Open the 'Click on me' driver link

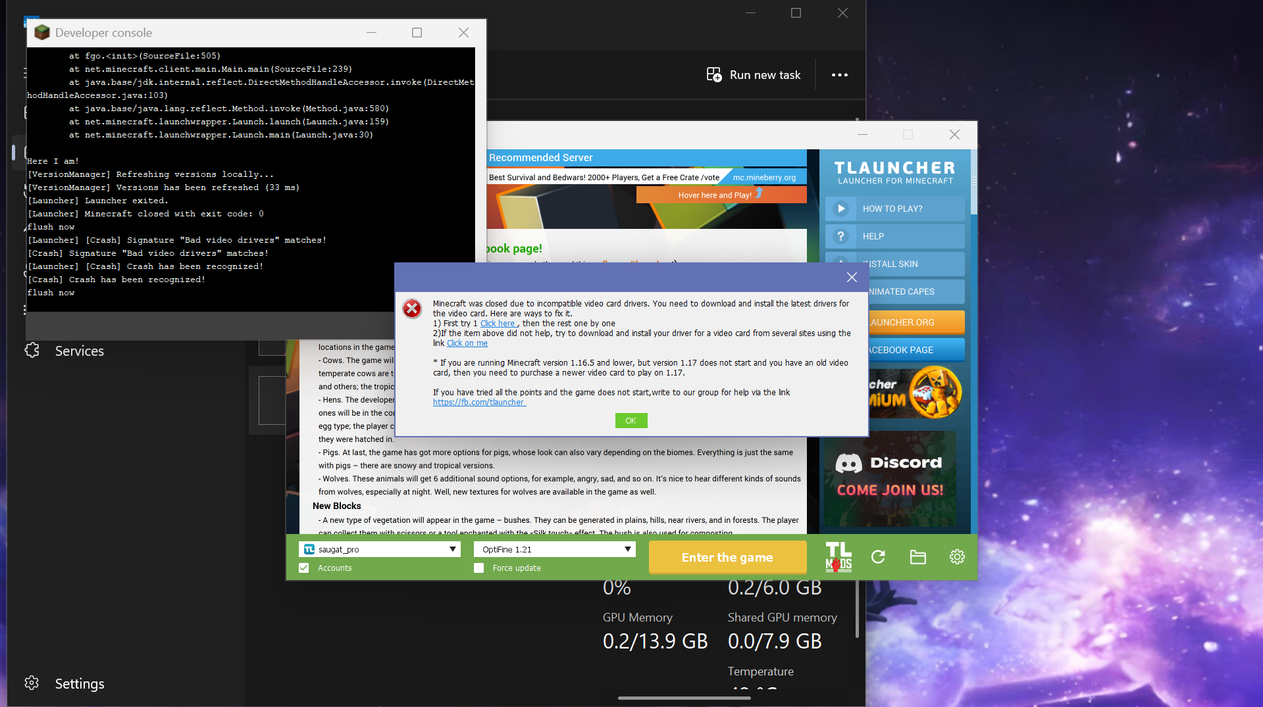point(467,343)
